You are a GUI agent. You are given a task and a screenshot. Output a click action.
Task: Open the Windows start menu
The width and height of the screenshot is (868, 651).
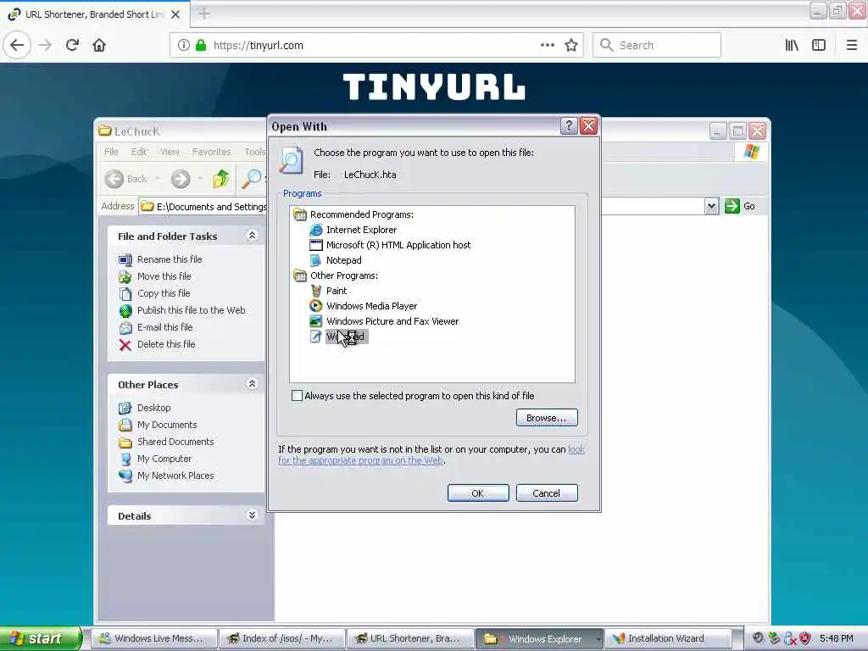[40, 638]
